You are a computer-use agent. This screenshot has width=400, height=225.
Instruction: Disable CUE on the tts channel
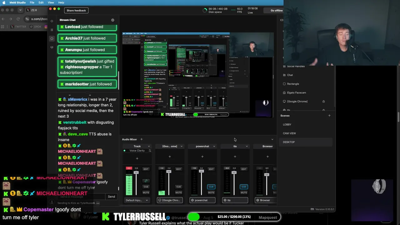point(244,187)
